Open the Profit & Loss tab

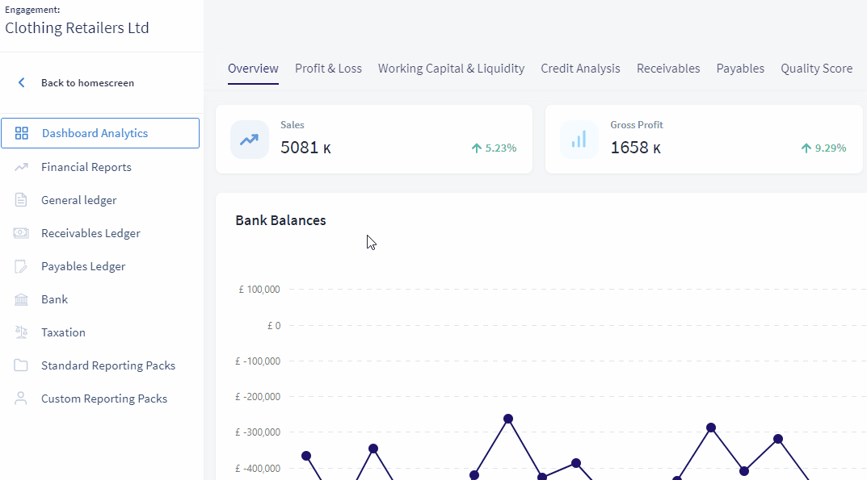point(328,69)
